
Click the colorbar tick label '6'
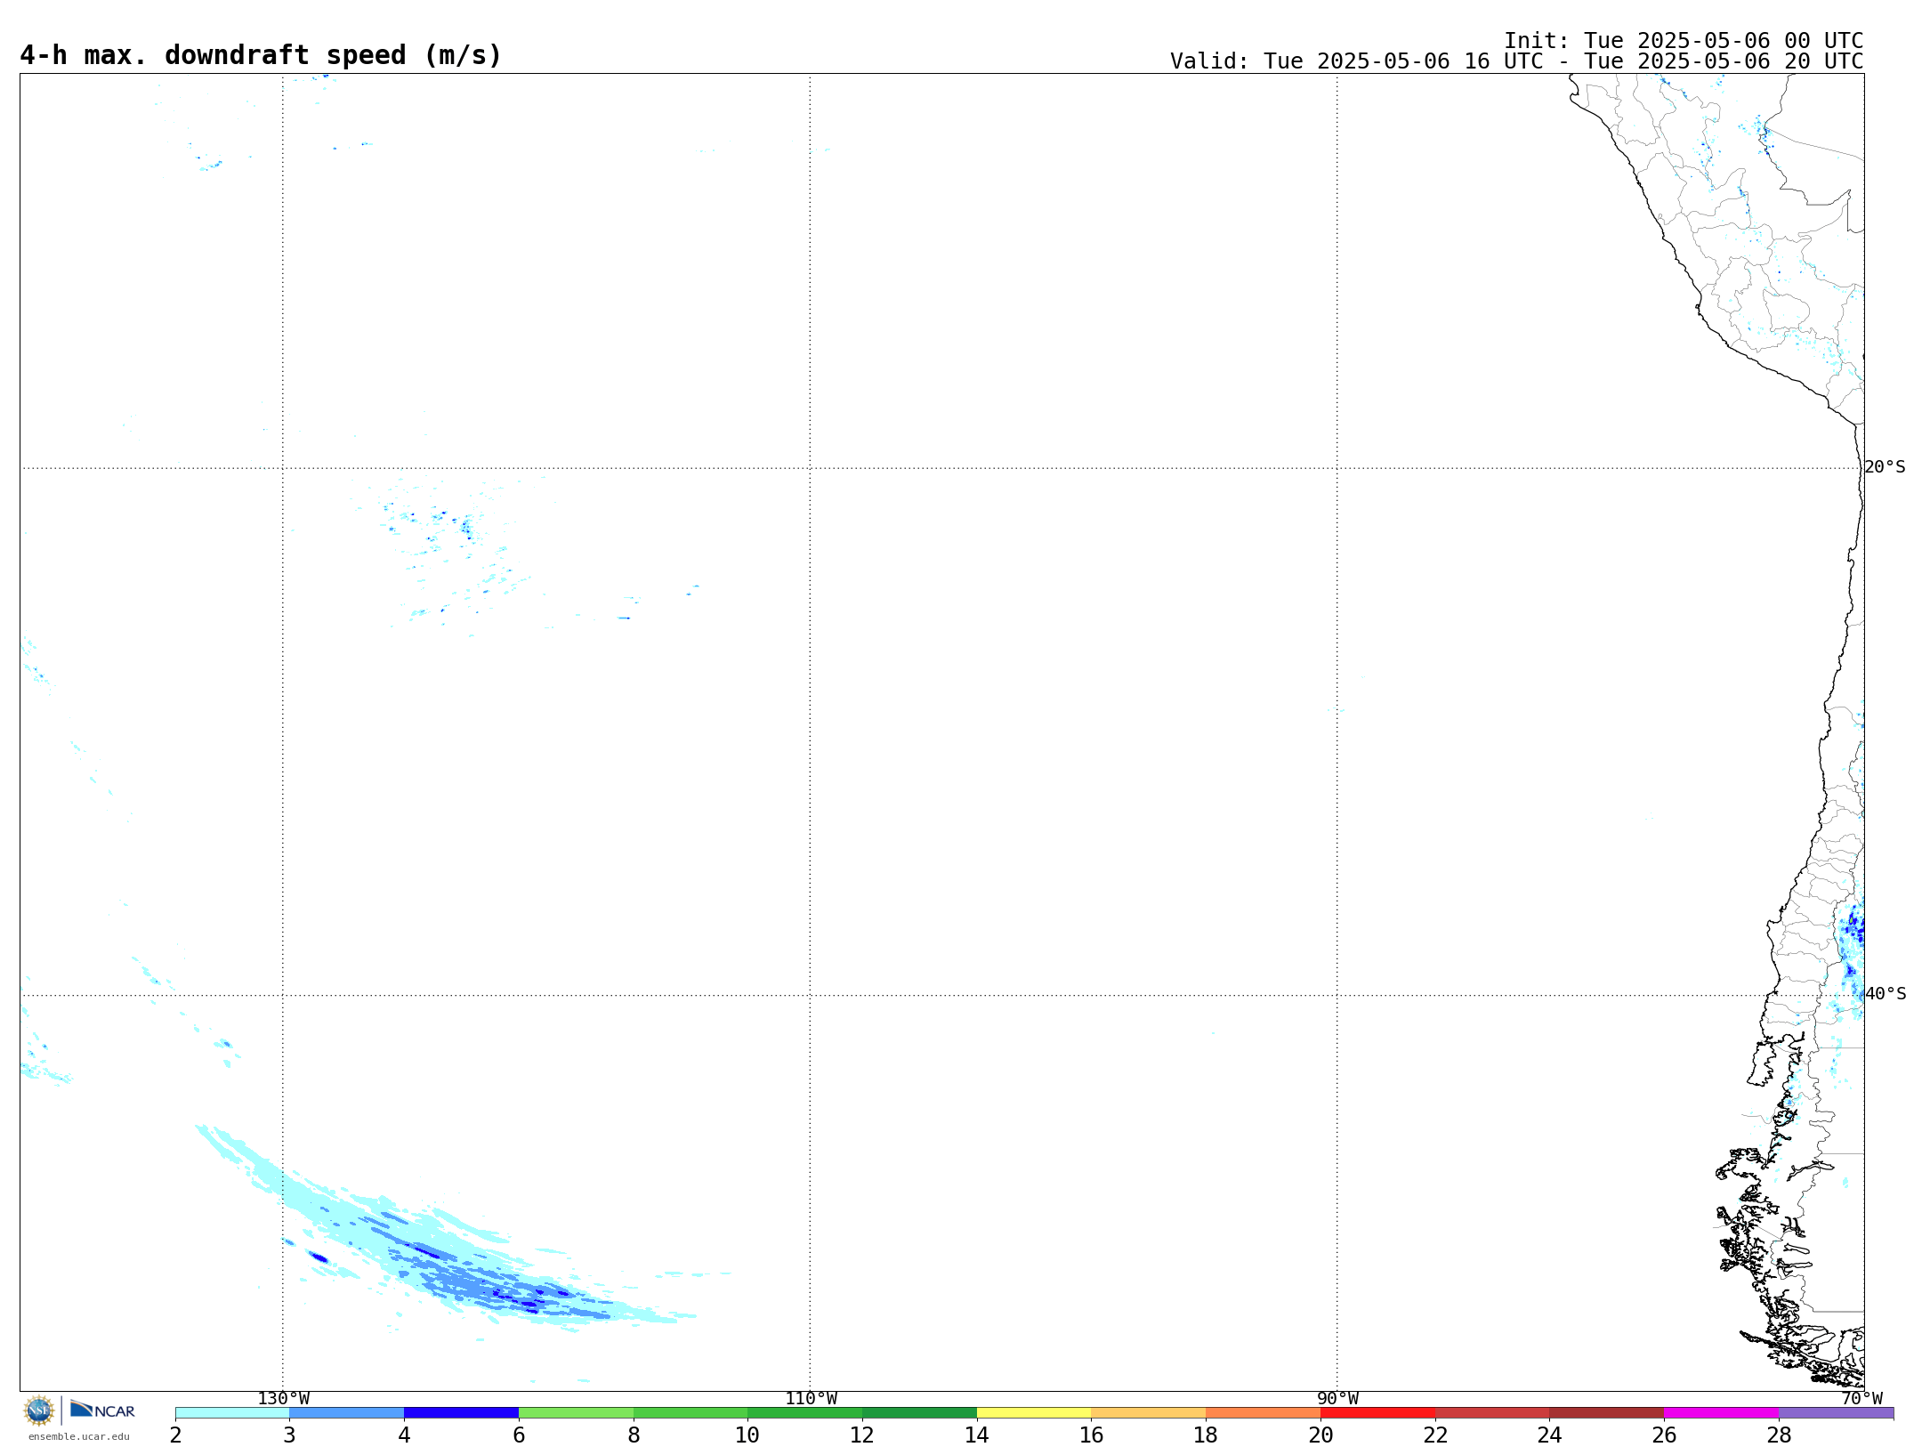click(519, 1435)
